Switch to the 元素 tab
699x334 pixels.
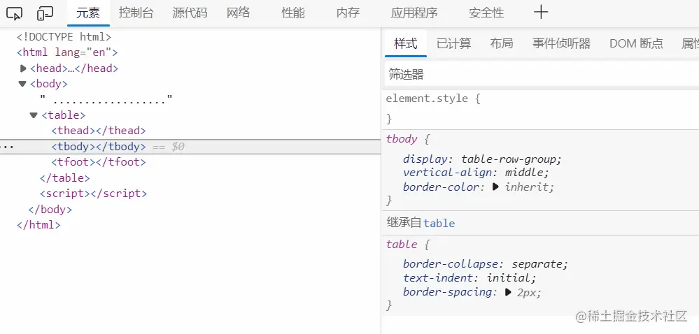[88, 13]
